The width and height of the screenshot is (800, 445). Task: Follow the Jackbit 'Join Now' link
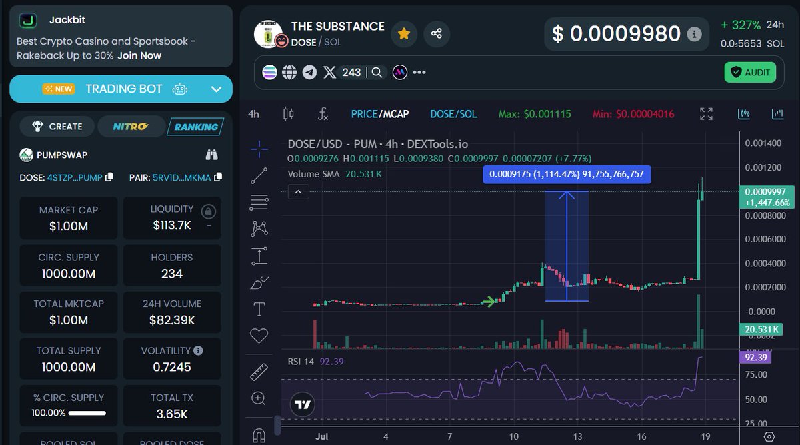coord(139,55)
